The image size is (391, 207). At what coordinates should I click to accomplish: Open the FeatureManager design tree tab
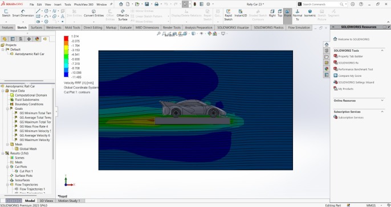pos(5,39)
